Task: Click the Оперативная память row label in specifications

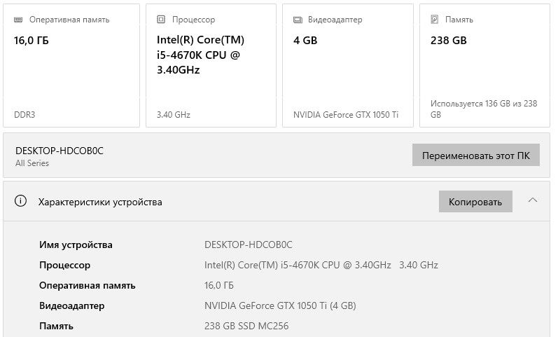Action: point(87,285)
